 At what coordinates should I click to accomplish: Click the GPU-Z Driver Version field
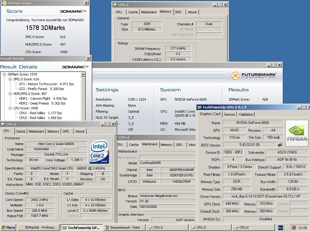265,196
